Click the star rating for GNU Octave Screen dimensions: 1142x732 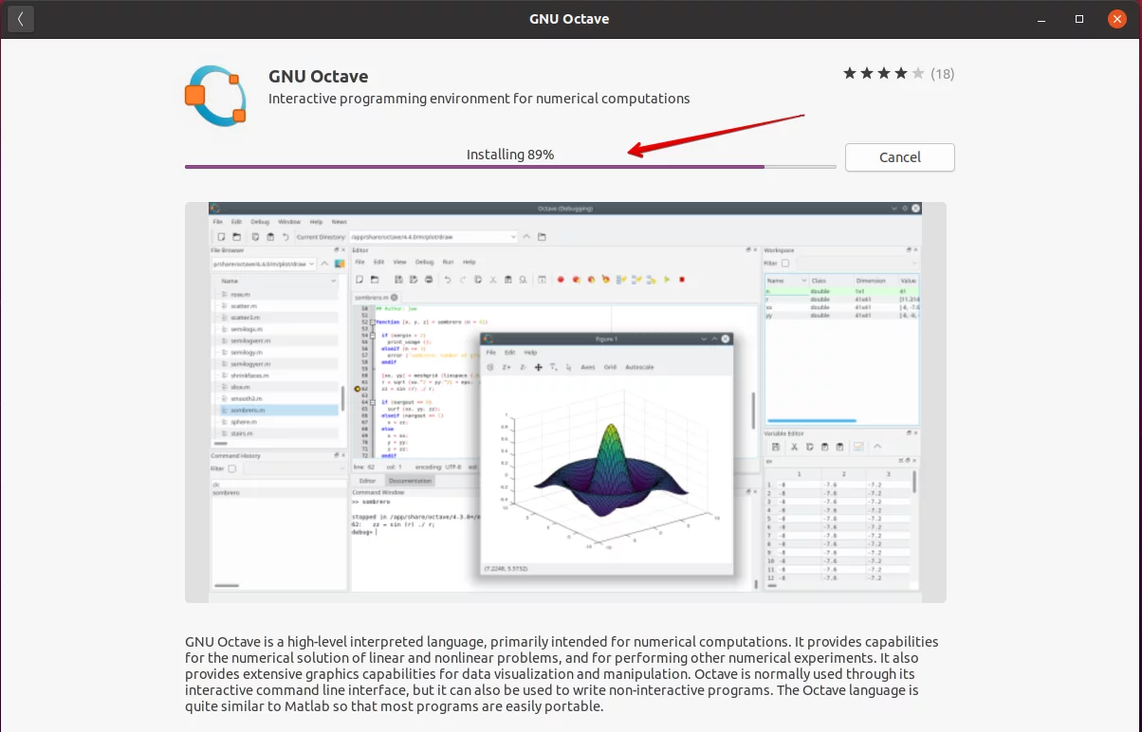point(883,73)
